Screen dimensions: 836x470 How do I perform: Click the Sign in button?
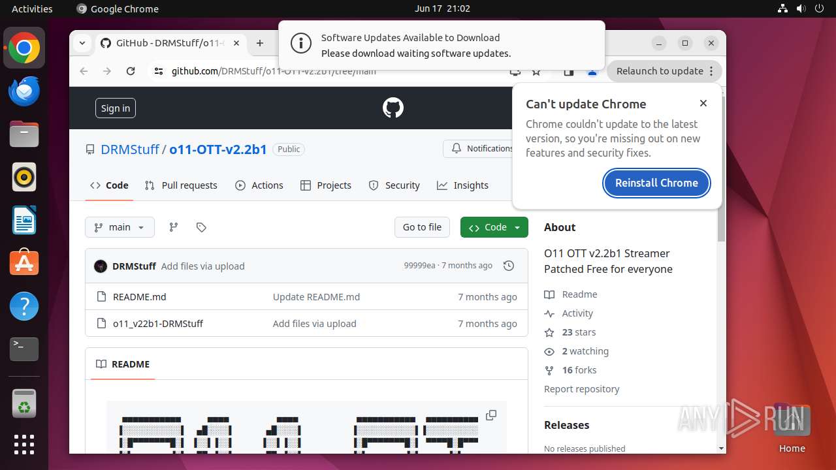[116, 108]
